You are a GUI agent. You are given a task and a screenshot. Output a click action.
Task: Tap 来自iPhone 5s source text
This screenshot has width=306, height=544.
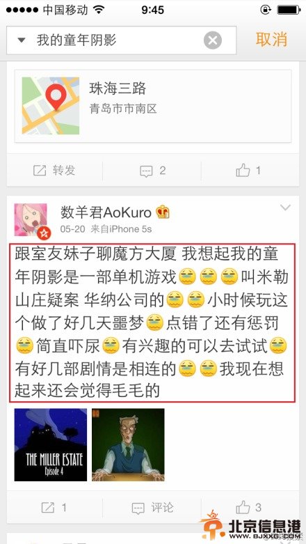[121, 229]
